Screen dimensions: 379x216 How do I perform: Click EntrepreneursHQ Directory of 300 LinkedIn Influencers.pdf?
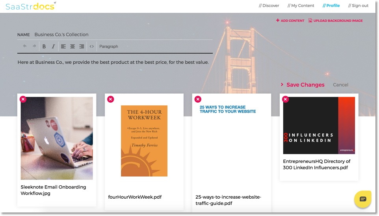tap(317, 164)
